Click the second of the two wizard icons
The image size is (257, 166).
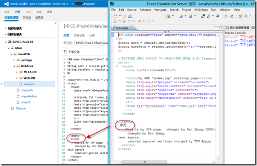190,16
